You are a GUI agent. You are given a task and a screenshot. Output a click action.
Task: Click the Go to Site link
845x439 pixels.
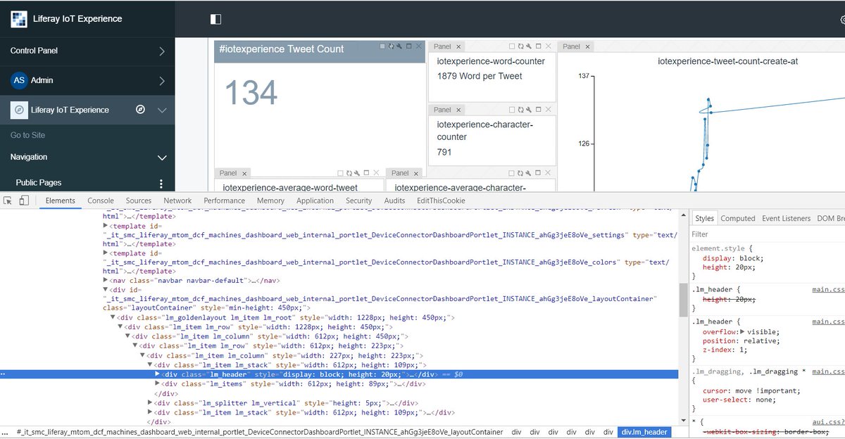click(27, 135)
